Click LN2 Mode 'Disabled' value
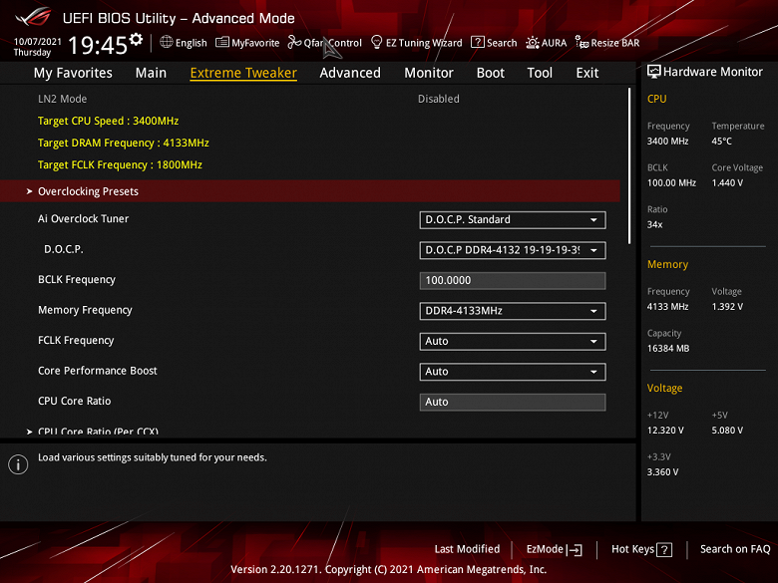This screenshot has height=583, width=778. [439, 99]
